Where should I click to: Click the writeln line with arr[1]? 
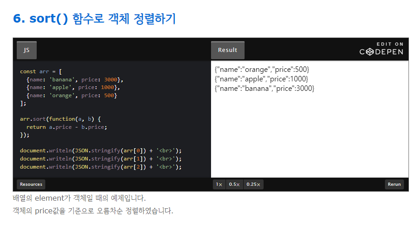coord(101,159)
